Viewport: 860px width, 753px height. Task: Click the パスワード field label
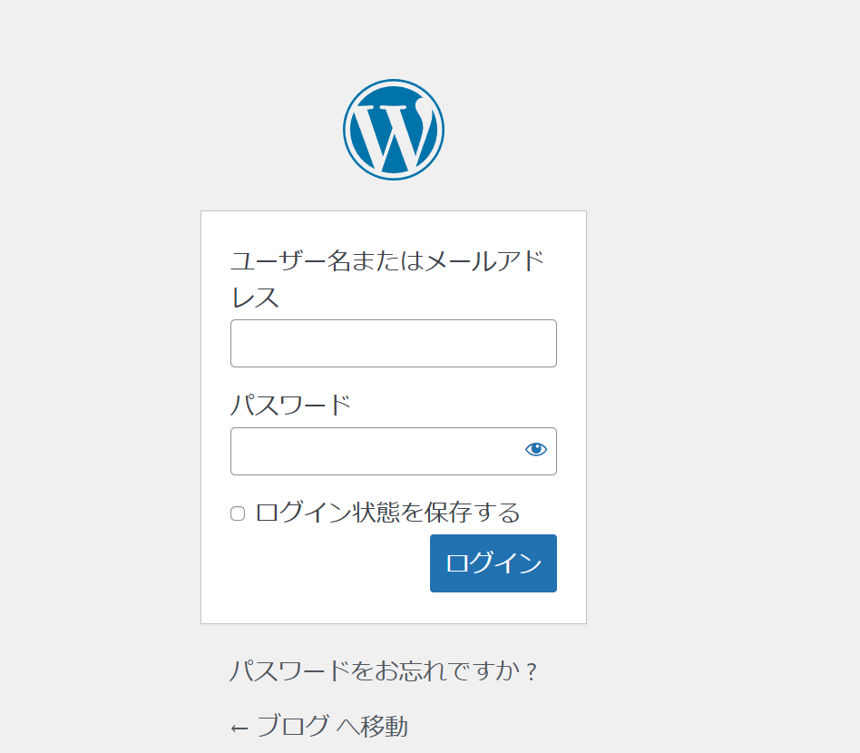click(x=290, y=404)
